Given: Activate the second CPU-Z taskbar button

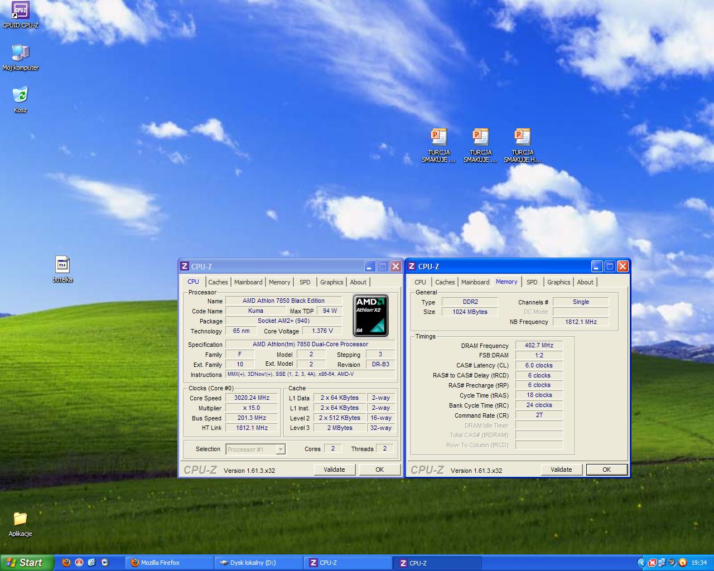Looking at the screenshot, I should click(x=438, y=563).
